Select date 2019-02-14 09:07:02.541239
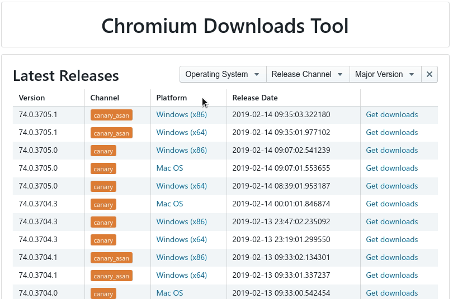453x299 pixels. [281, 151]
